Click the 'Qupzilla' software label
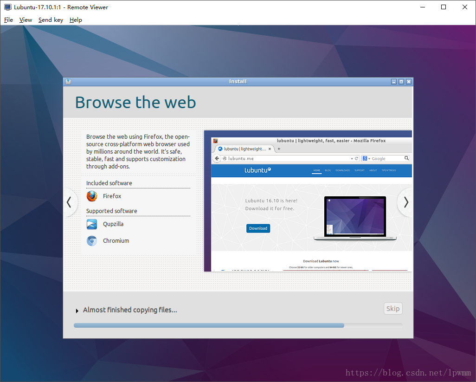Image resolution: width=476 pixels, height=382 pixels. (113, 224)
